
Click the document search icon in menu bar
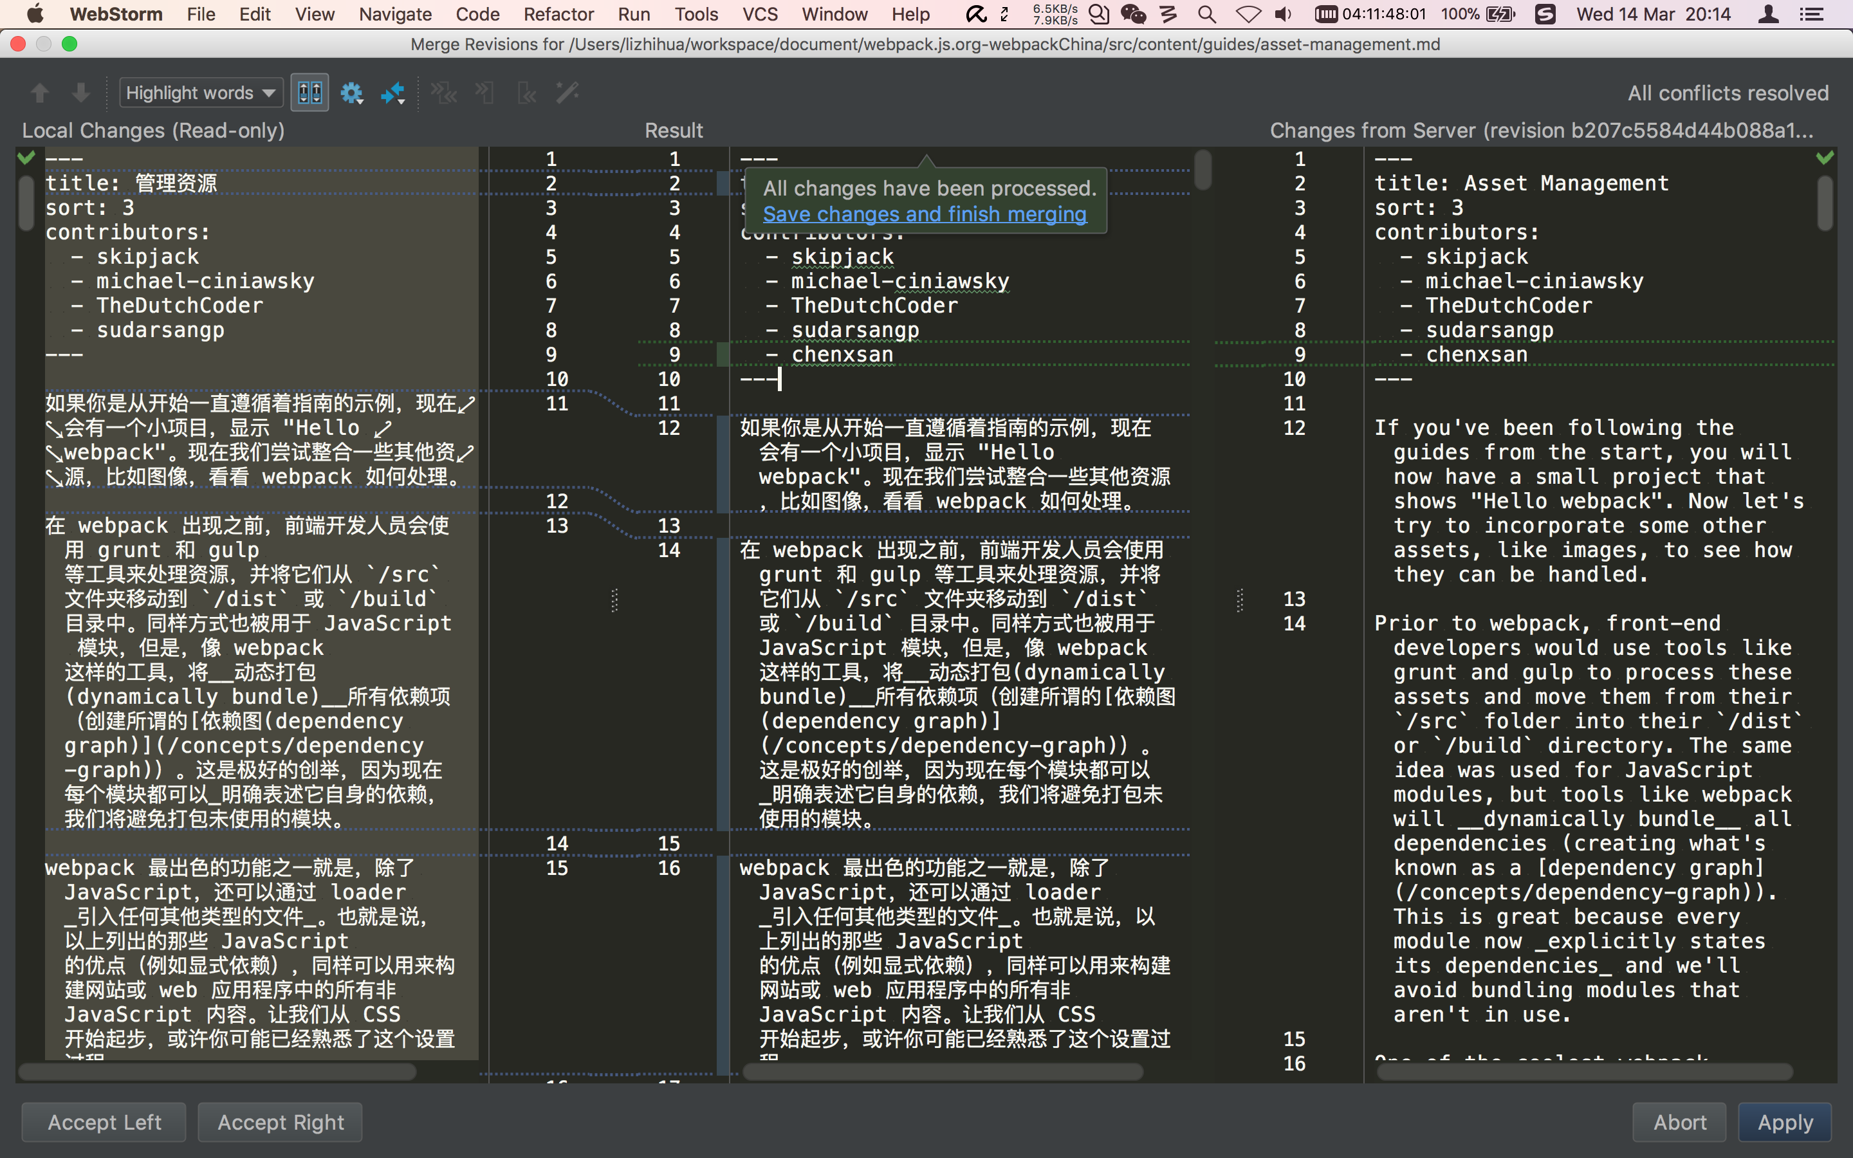1099,14
